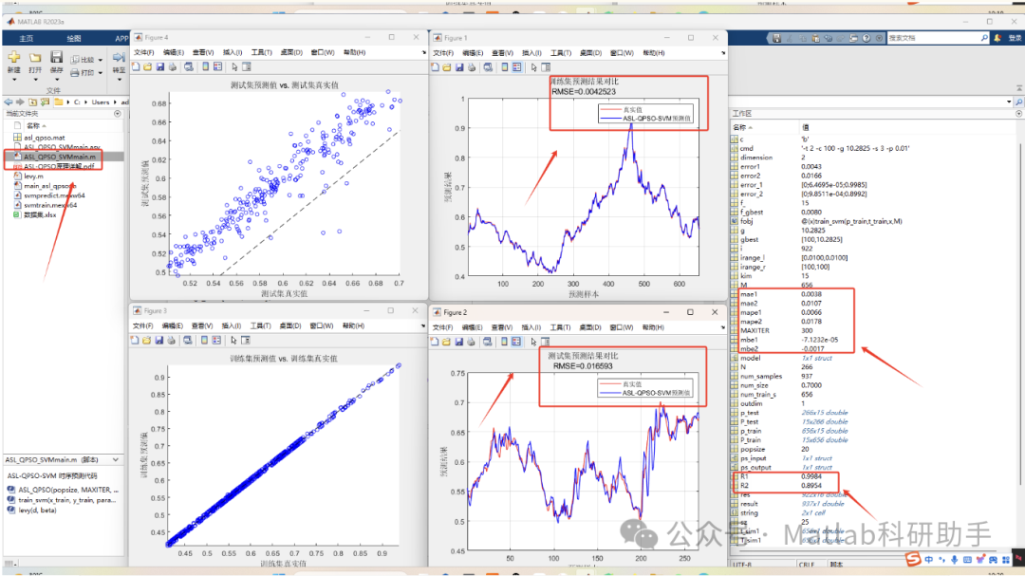Screen dimensions: 1025x576
Task: Click 1x1 struct value of model variable
Action: 817,359
